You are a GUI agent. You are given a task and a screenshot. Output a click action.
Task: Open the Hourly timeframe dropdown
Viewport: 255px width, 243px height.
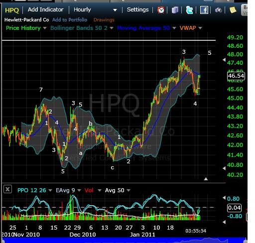[x=95, y=9]
